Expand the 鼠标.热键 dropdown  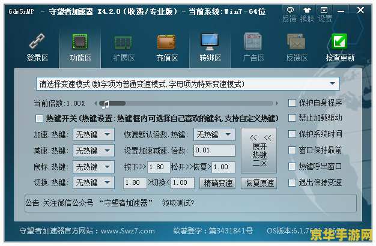(94, 167)
